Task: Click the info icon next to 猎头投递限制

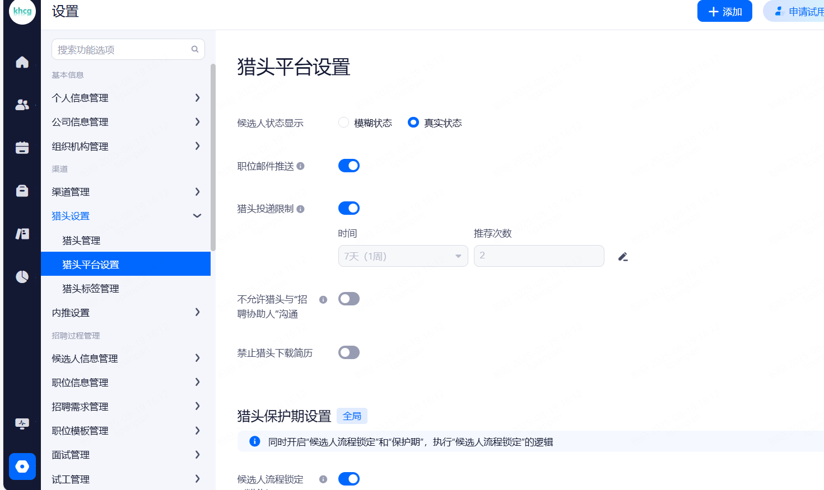Action: pos(300,209)
